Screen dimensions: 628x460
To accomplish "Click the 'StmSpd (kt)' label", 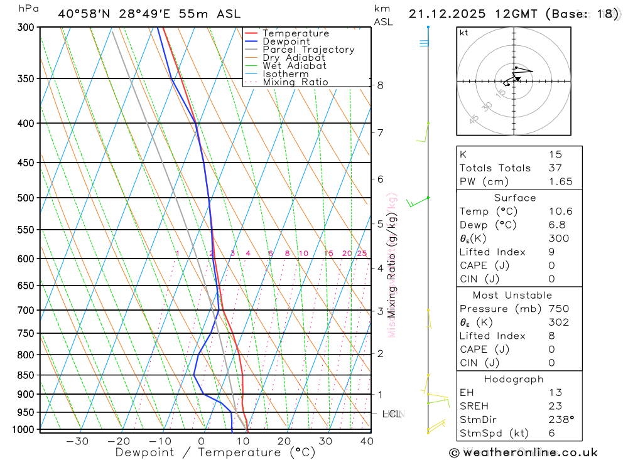I will [494, 433].
